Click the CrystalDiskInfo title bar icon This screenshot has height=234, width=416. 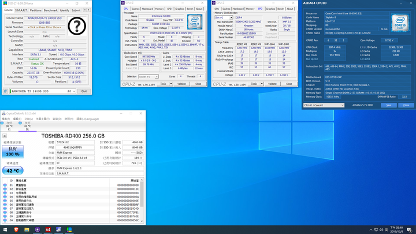[3, 113]
